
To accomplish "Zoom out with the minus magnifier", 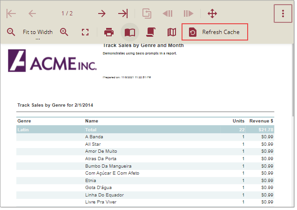I will (x=11, y=32).
